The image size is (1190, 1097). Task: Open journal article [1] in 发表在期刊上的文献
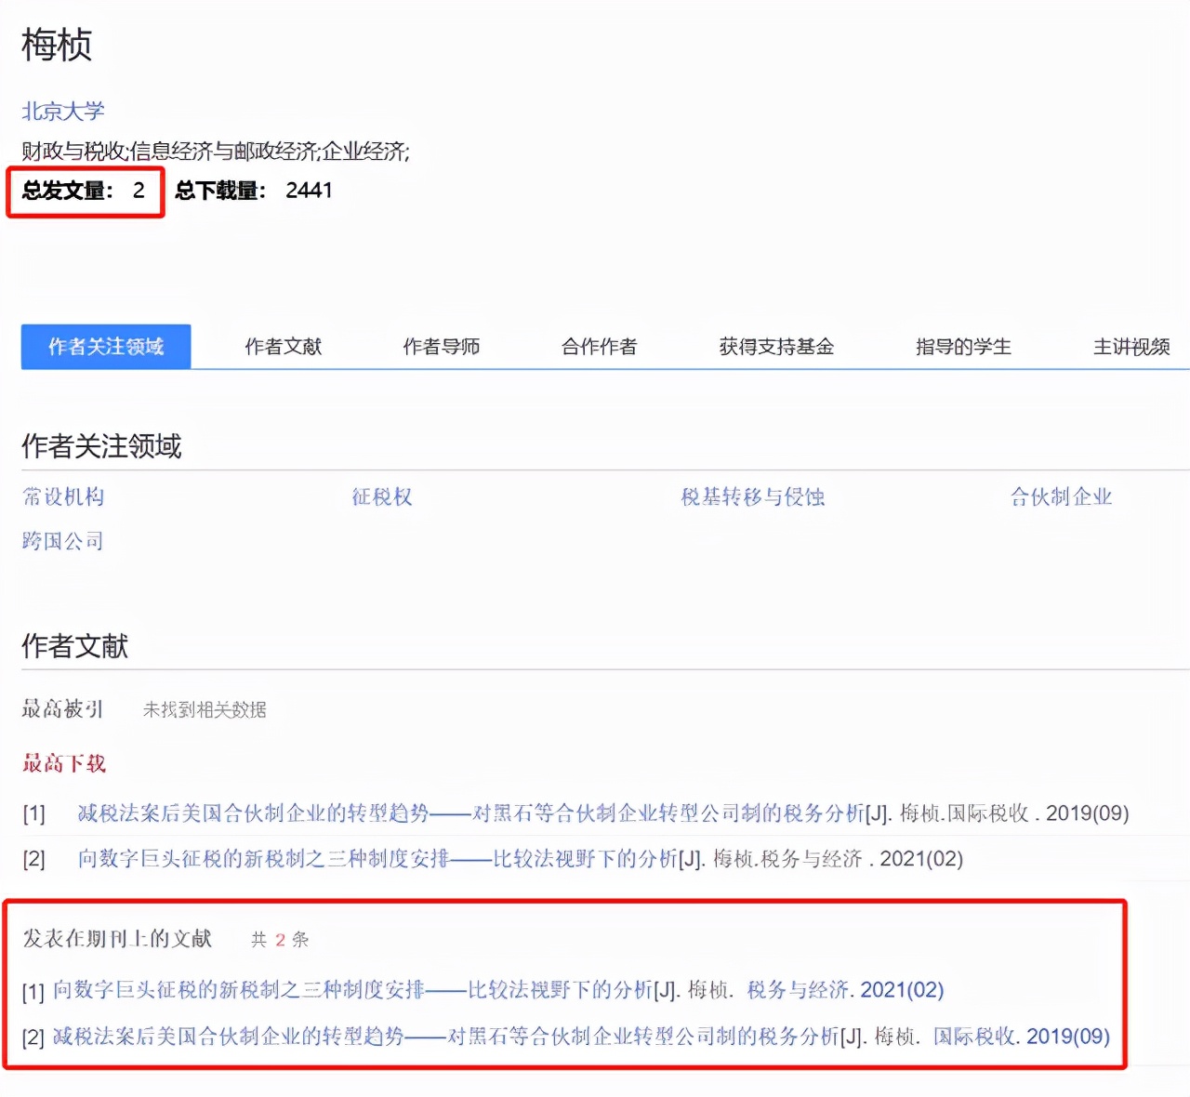click(353, 990)
